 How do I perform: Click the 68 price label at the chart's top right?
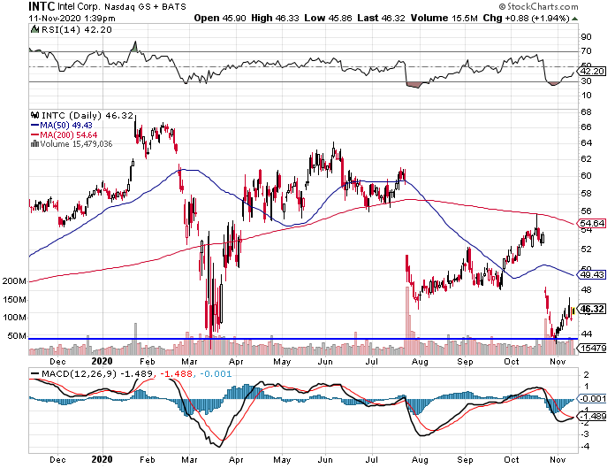(x=587, y=112)
